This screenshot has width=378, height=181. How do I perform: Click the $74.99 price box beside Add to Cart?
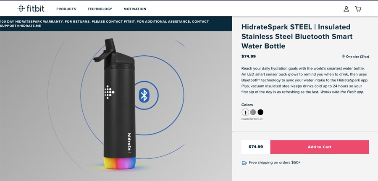click(x=255, y=147)
